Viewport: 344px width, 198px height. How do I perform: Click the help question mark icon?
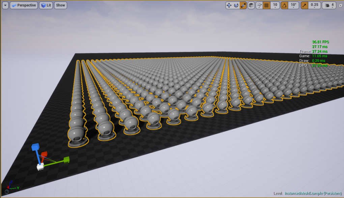7,192
